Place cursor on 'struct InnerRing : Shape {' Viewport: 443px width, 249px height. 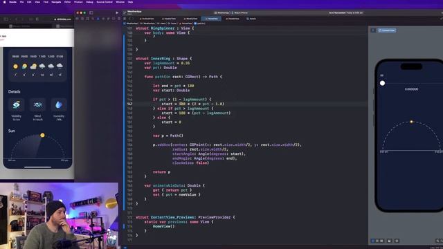coord(164,59)
